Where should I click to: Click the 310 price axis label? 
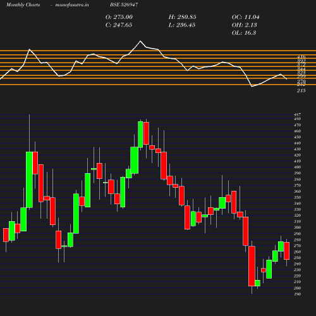click(x=298, y=222)
